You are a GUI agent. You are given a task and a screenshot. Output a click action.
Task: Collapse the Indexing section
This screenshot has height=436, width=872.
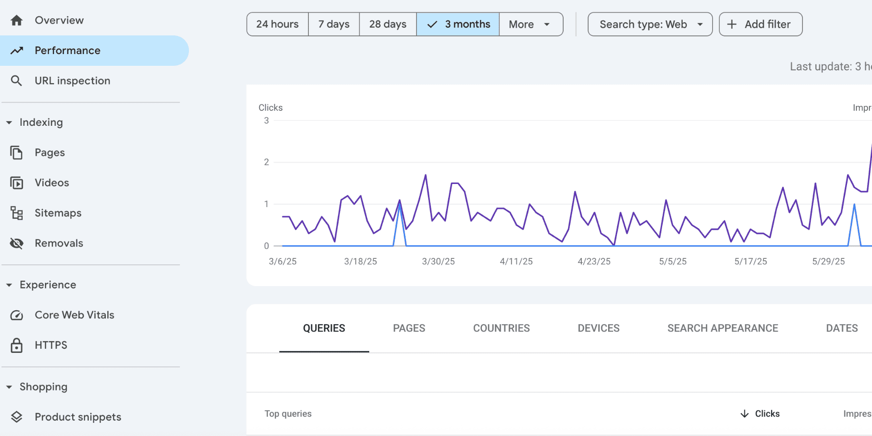coord(9,123)
